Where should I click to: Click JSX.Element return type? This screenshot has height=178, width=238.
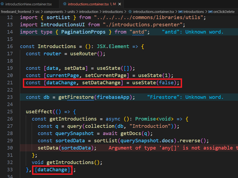[113, 46]
